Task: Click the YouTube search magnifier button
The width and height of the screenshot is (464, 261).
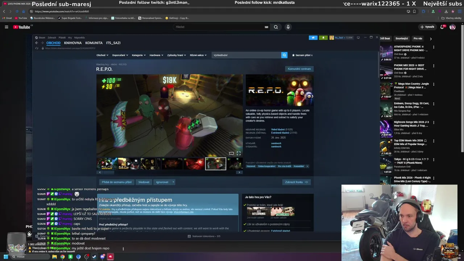Action: point(276,27)
